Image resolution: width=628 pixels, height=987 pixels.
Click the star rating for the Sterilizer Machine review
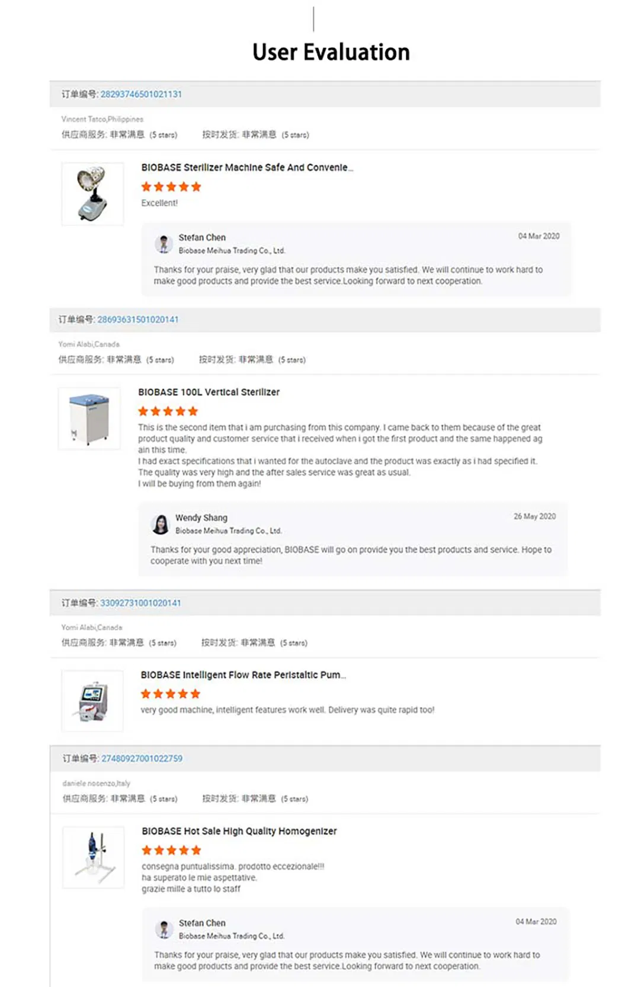(x=171, y=187)
